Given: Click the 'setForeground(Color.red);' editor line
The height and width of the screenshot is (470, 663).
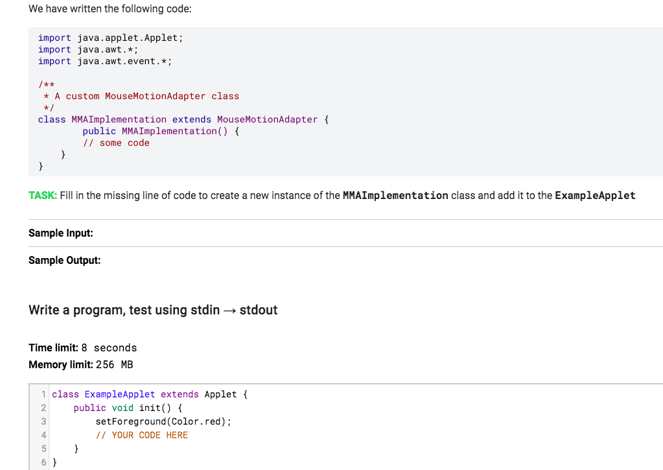Looking at the screenshot, I should [163, 422].
